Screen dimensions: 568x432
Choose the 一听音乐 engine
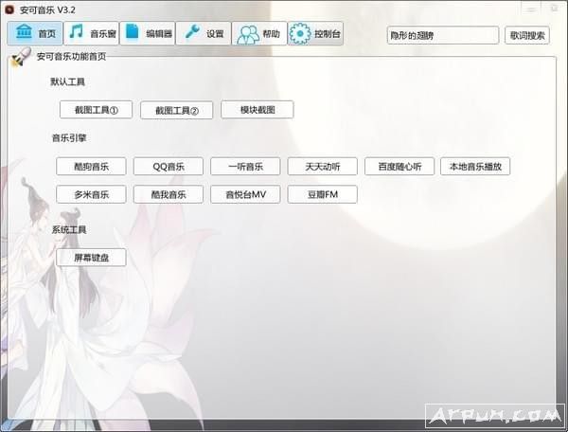coord(245,167)
